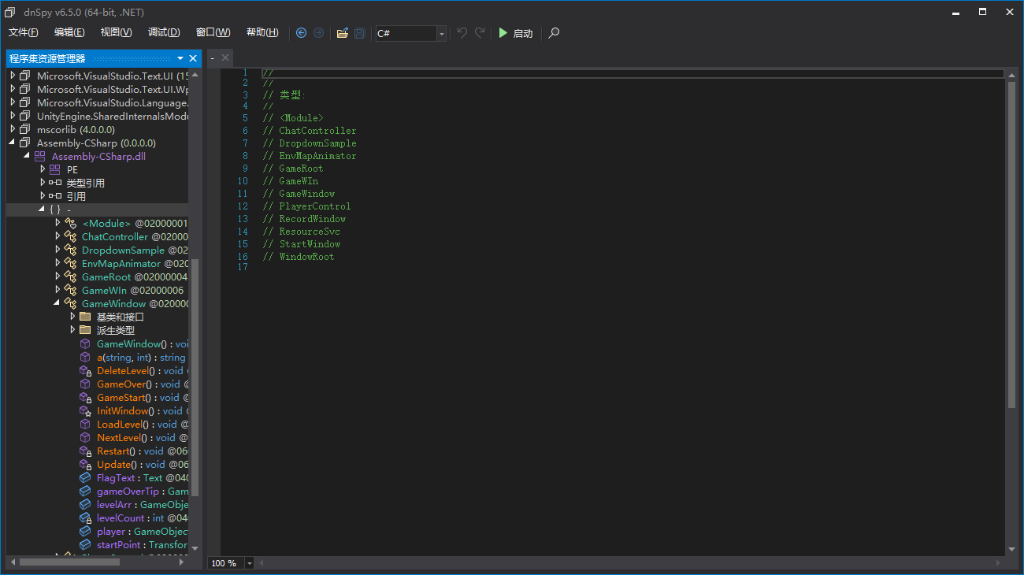The height and width of the screenshot is (575, 1024).
Task: Click PlayerControl in the code listing
Action: [314, 206]
